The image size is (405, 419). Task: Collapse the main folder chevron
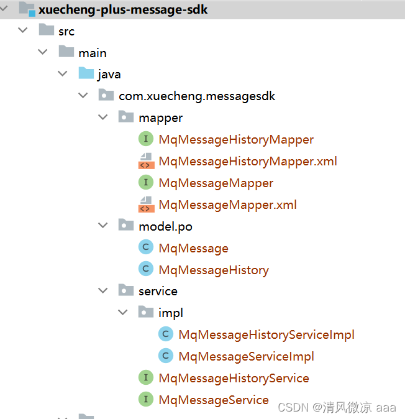[43, 52]
